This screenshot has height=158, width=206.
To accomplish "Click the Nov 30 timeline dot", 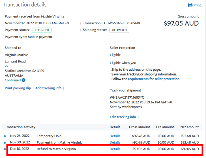I will [x=5, y=143].
